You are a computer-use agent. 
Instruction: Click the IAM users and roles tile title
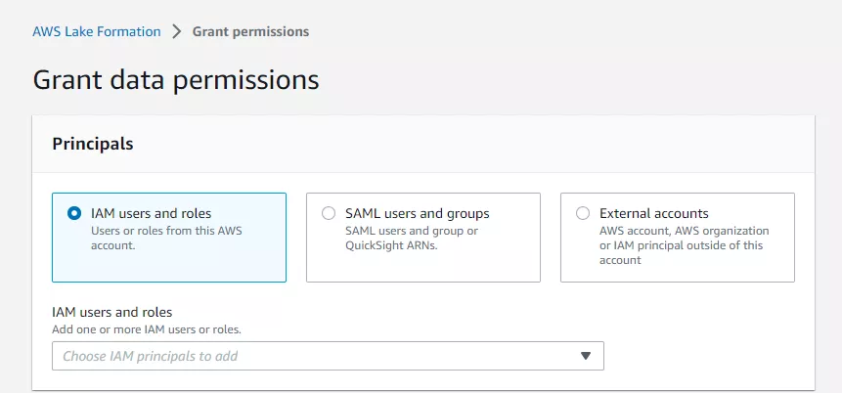(x=151, y=213)
